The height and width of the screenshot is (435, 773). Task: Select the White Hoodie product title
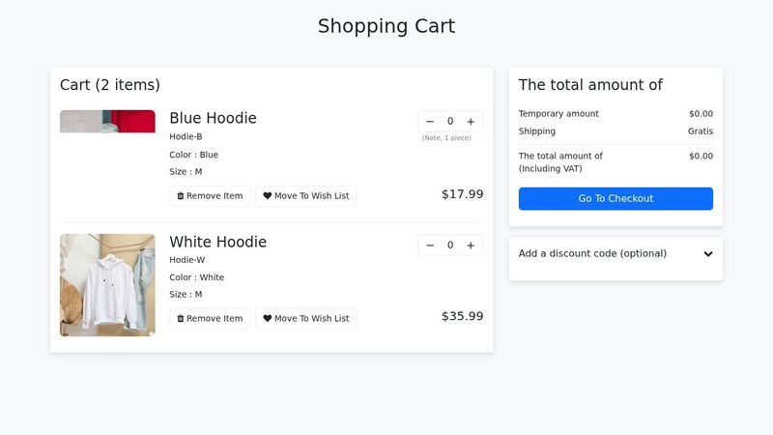click(x=217, y=243)
